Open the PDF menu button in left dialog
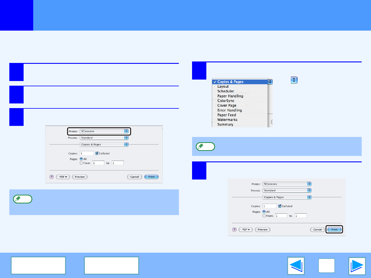The width and height of the screenshot is (371, 278). coord(63,177)
